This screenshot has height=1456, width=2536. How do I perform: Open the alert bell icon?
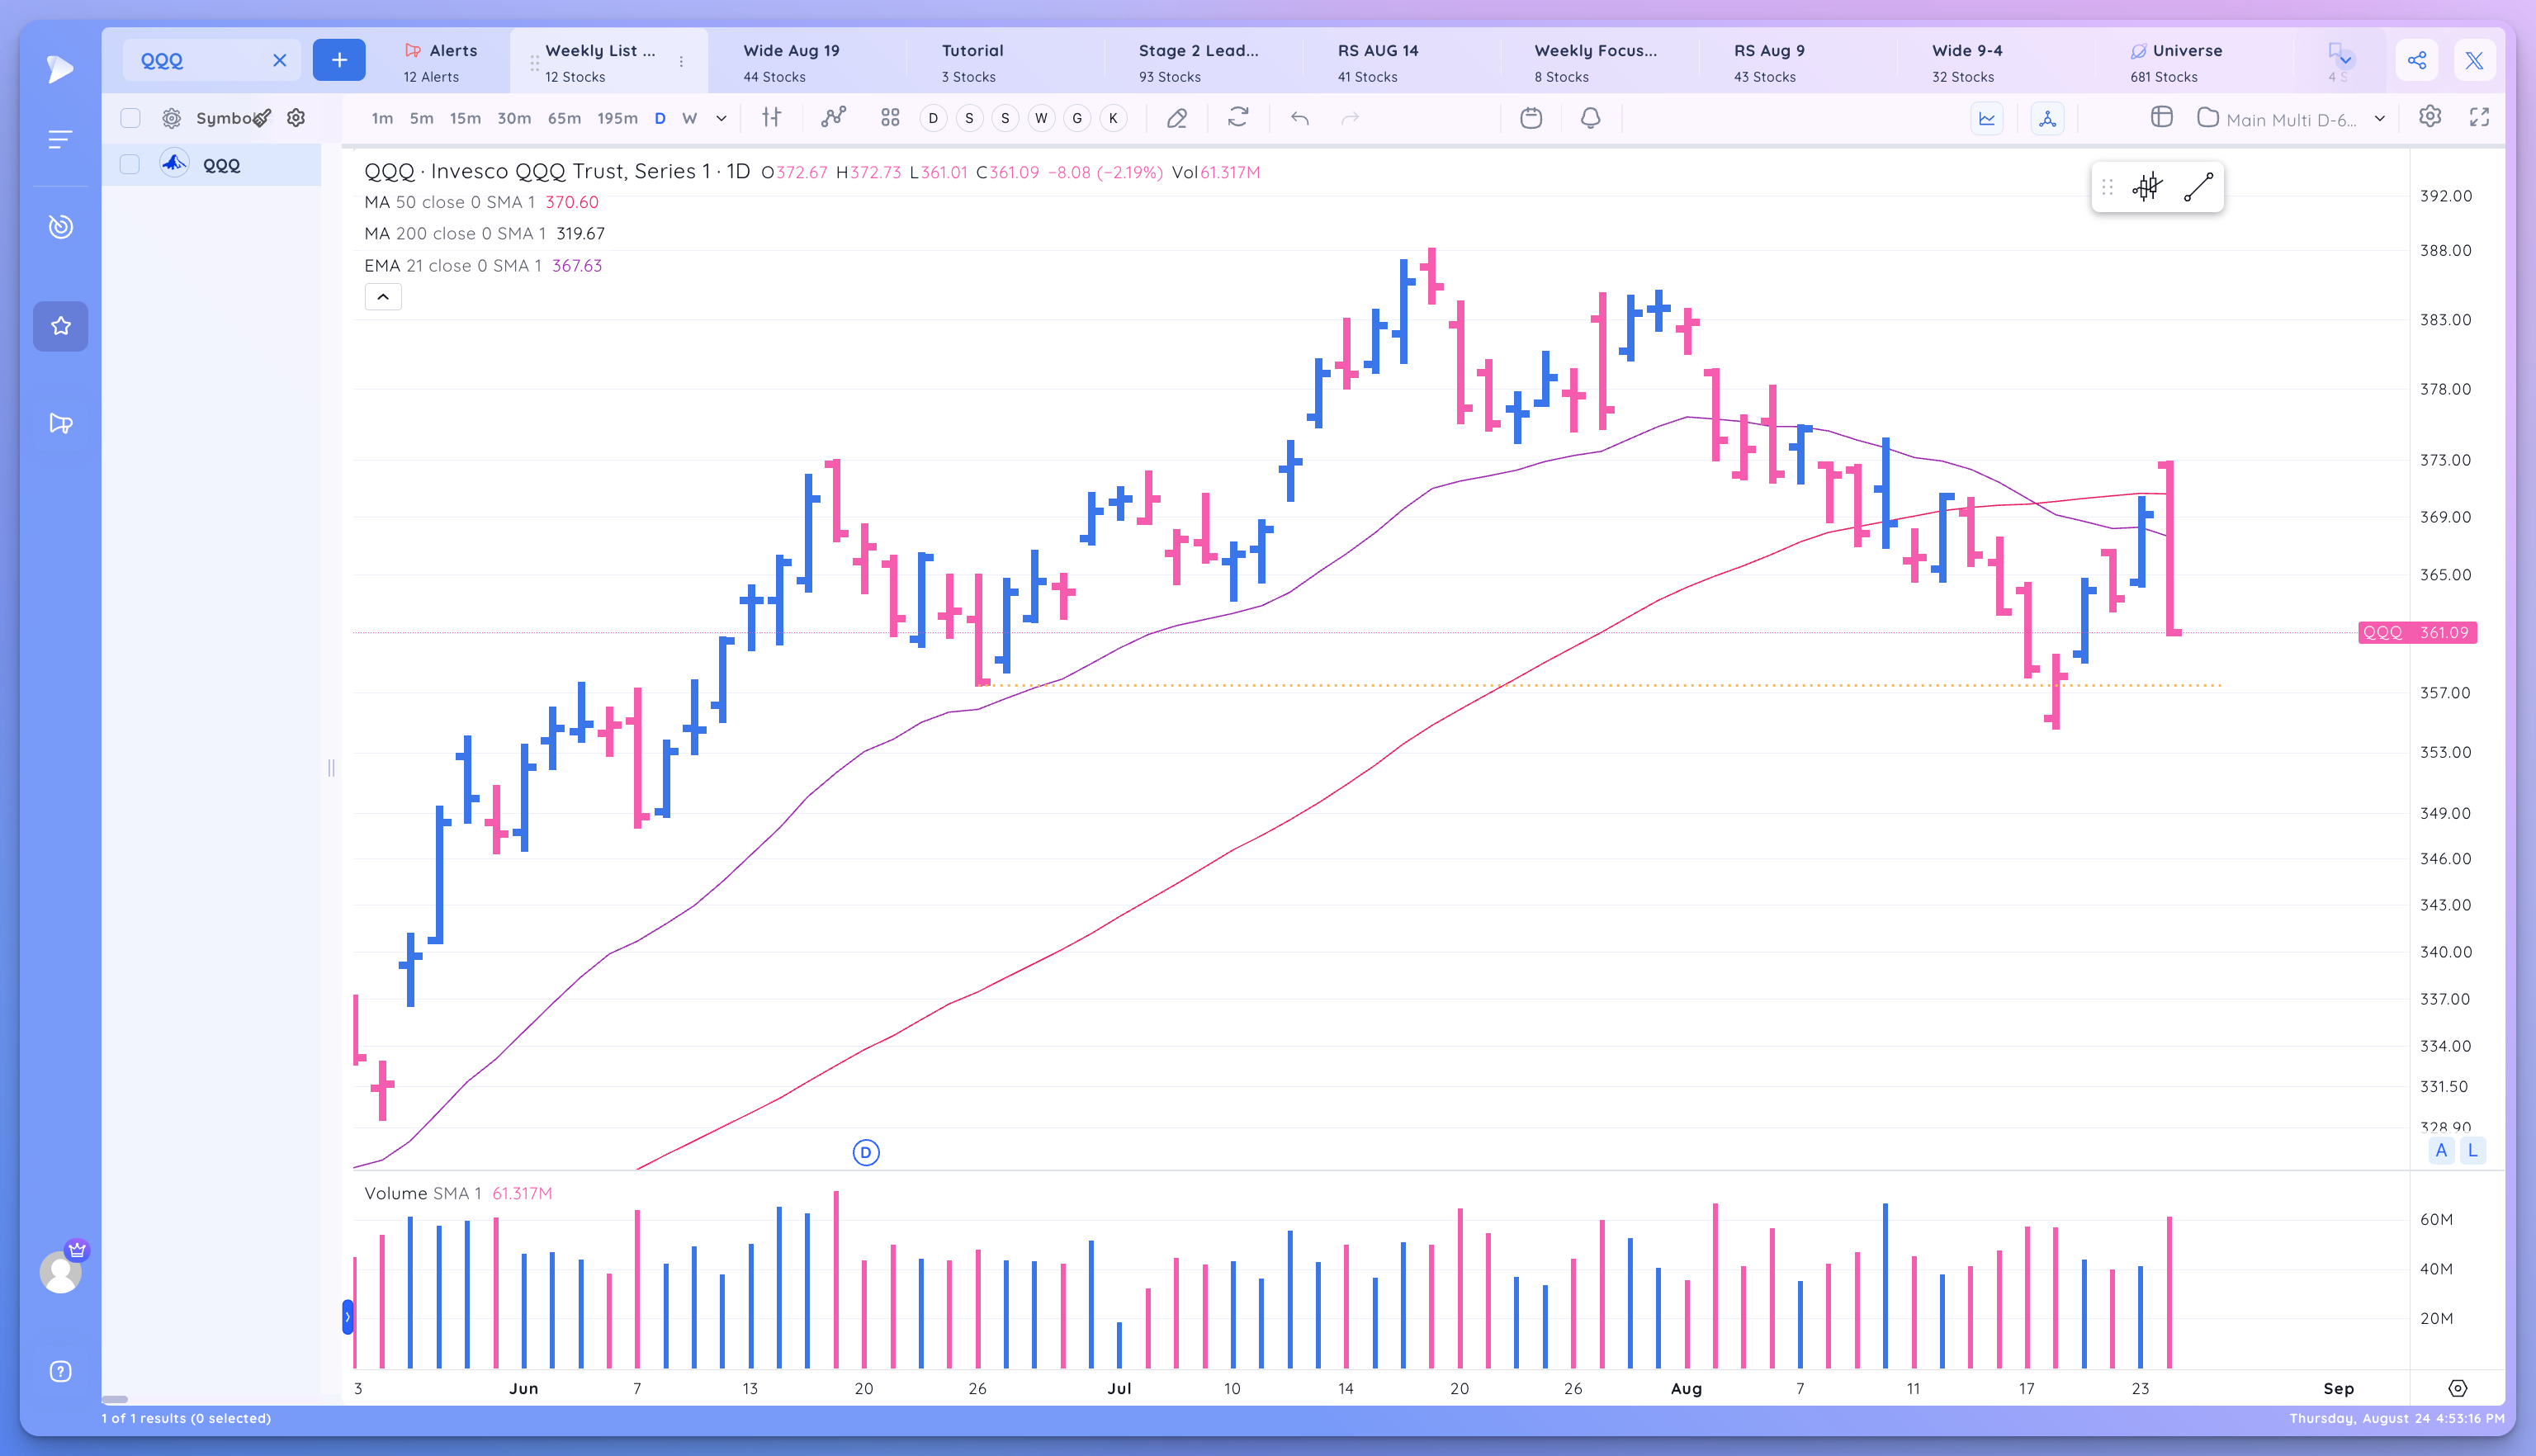pos(1590,118)
